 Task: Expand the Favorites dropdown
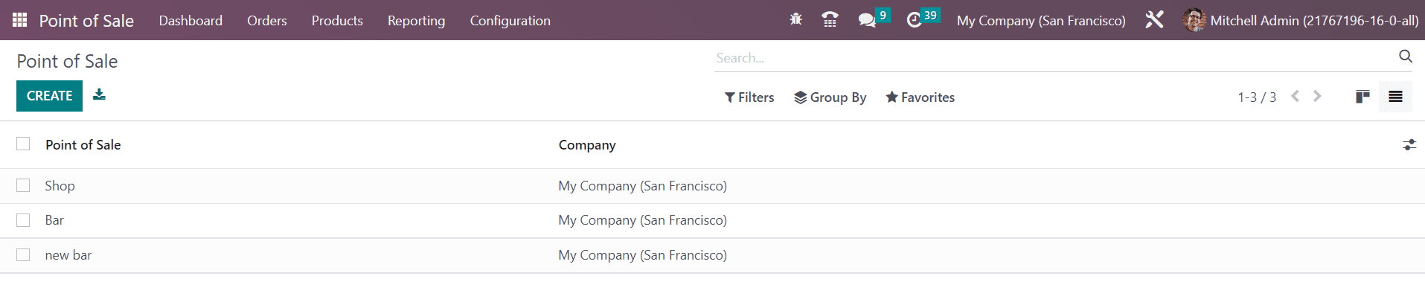click(x=920, y=97)
